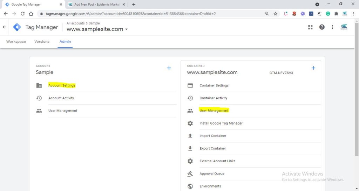Select the Admin tab
Image resolution: width=359 pixels, height=191 pixels.
[65, 42]
